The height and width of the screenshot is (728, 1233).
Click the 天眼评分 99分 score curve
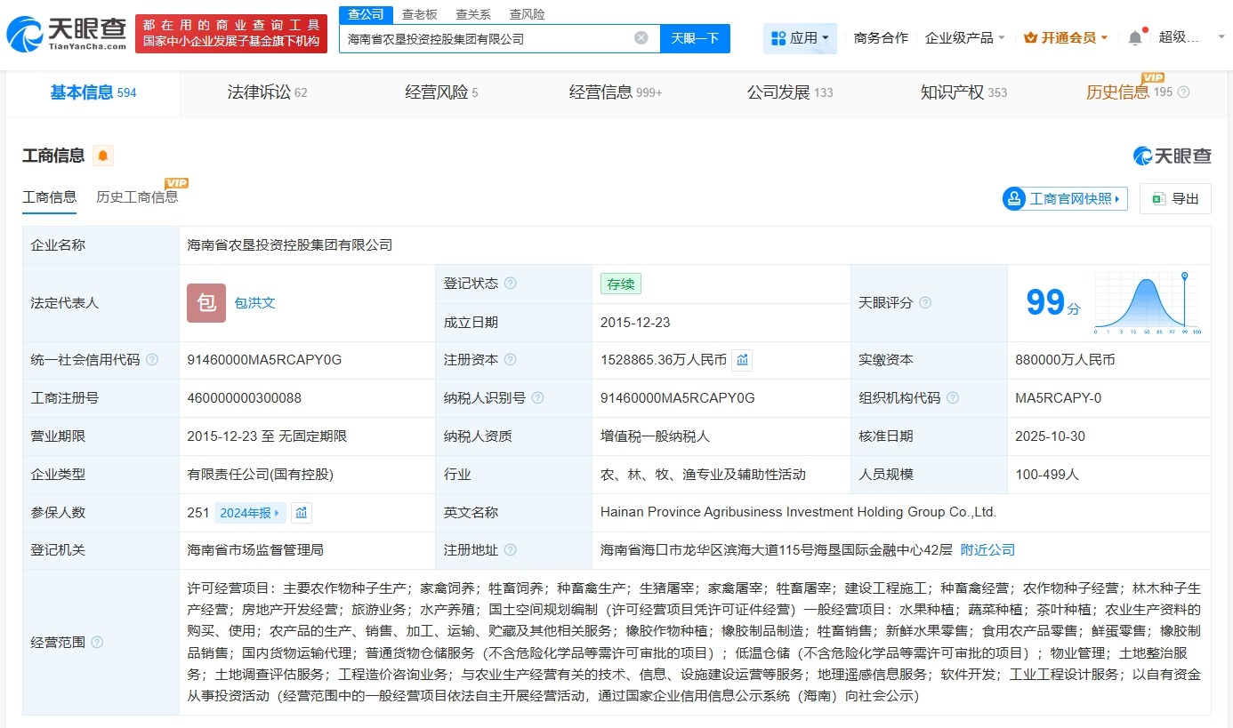point(1148,302)
